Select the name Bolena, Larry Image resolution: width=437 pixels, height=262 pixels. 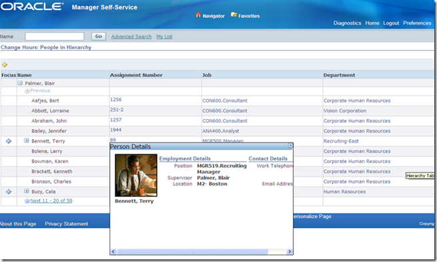[x=47, y=151]
